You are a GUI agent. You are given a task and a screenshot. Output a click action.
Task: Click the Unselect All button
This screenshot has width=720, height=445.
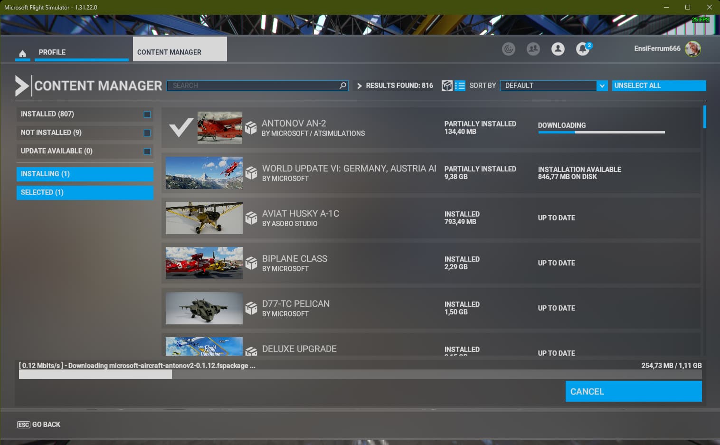click(659, 85)
